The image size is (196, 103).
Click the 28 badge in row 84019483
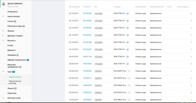128,64
